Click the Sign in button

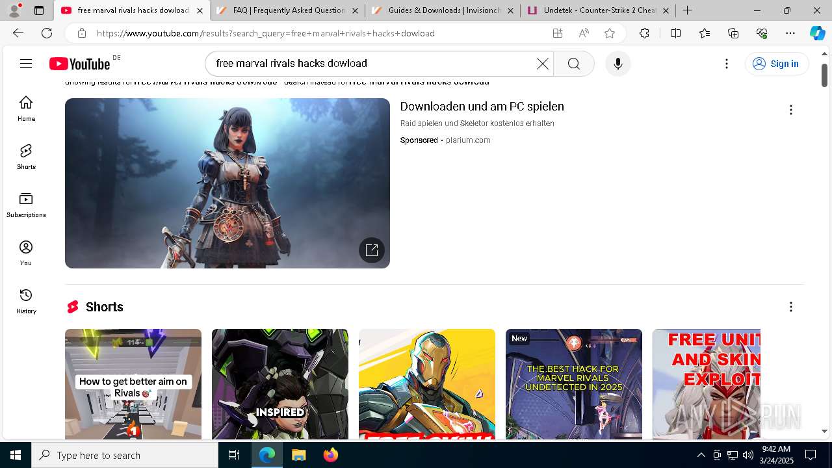click(x=776, y=64)
